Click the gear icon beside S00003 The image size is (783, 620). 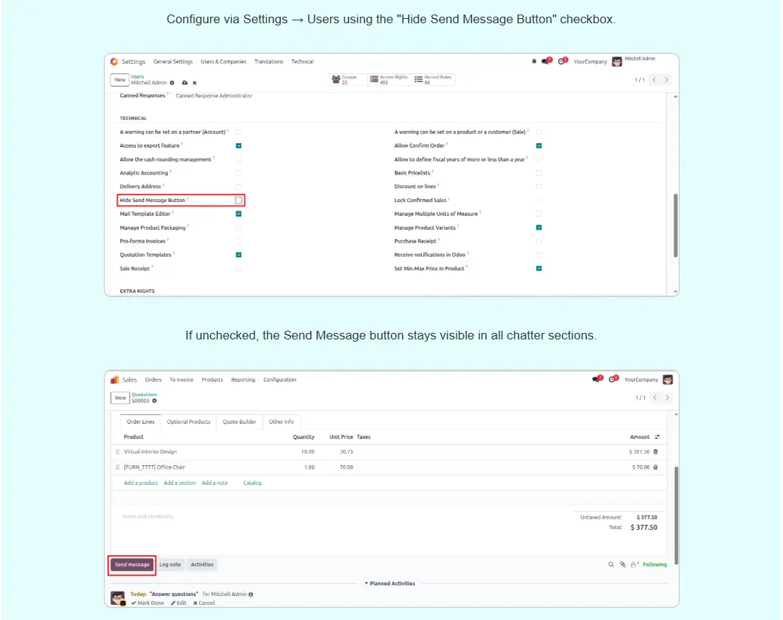[x=155, y=400]
